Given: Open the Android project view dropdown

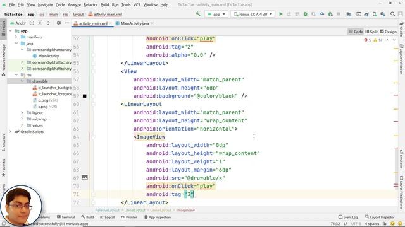Looking at the screenshot, I should [x=18, y=23].
